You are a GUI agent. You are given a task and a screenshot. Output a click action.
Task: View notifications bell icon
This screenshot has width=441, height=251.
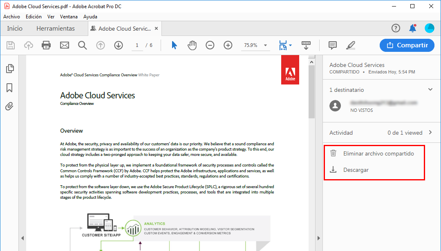pyautogui.click(x=412, y=28)
